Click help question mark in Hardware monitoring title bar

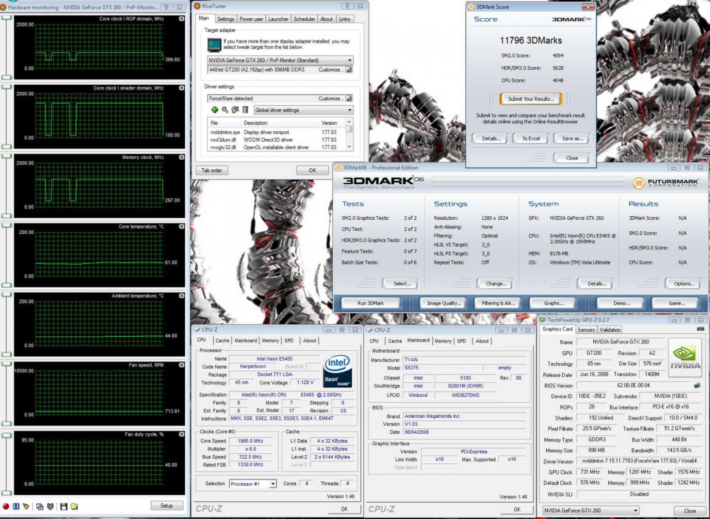point(166,7)
